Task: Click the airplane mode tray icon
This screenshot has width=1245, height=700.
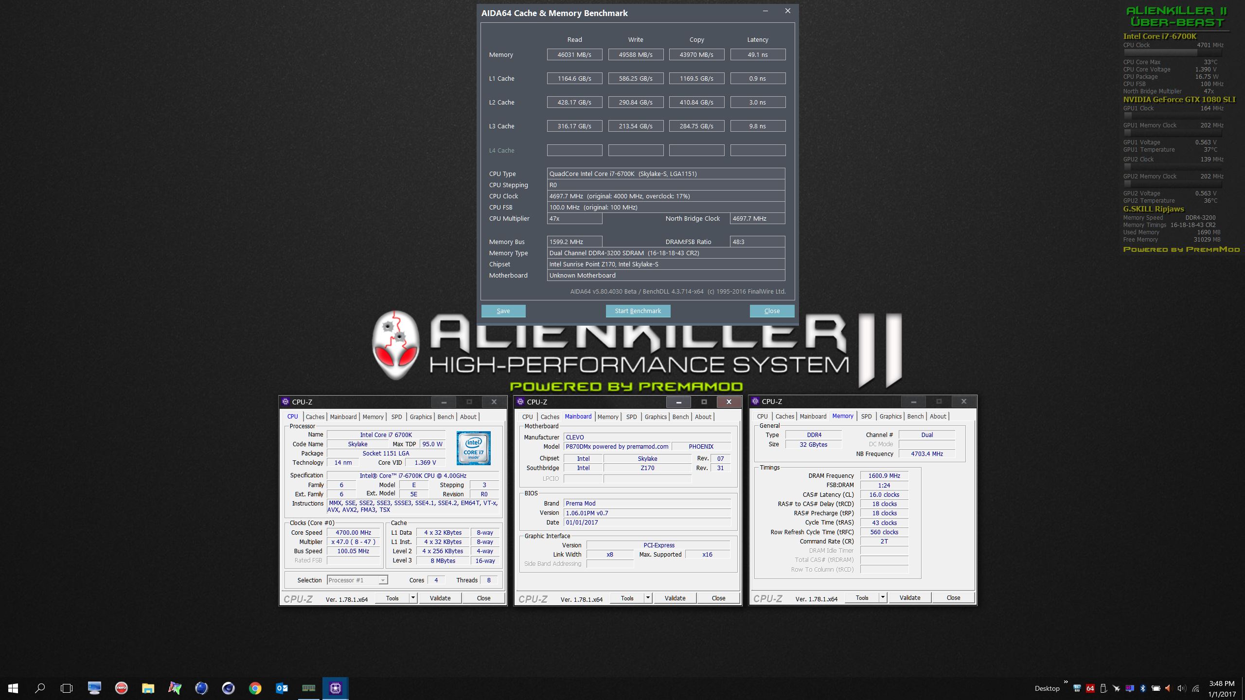Action: [1116, 688]
